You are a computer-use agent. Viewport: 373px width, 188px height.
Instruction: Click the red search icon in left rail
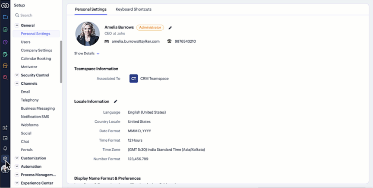[x=5, y=77]
